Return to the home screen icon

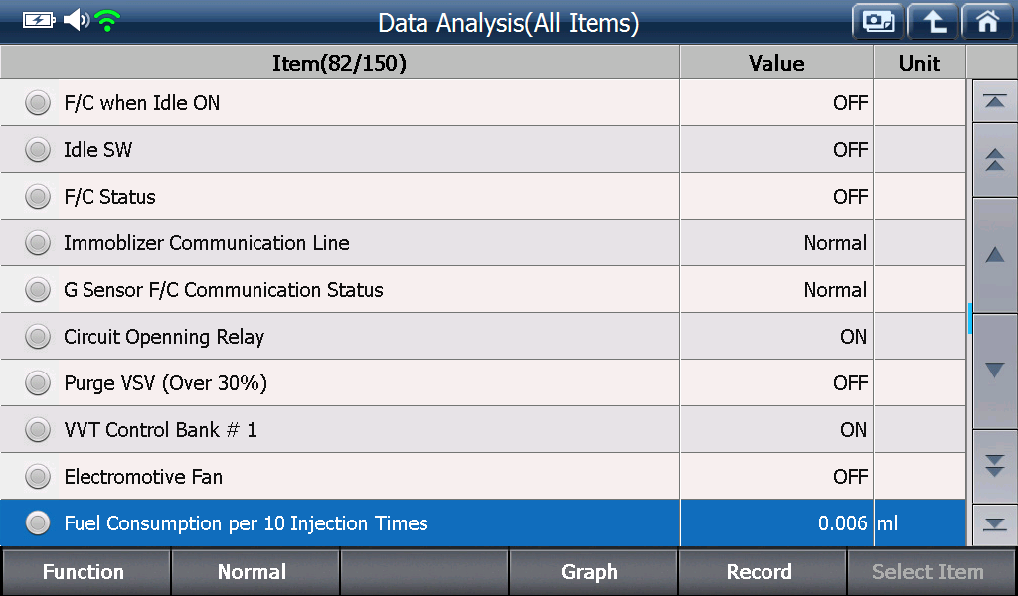click(987, 22)
